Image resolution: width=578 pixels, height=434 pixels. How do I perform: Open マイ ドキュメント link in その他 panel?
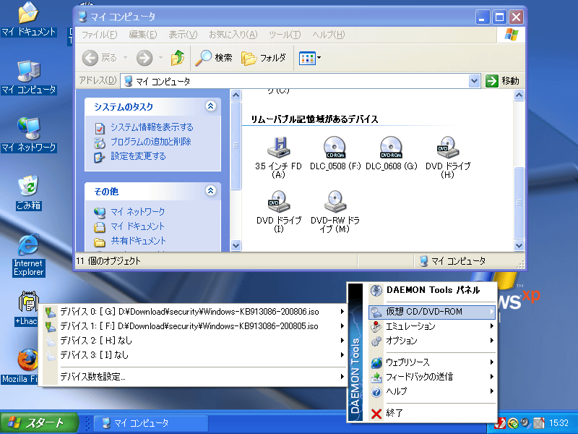coord(137,226)
